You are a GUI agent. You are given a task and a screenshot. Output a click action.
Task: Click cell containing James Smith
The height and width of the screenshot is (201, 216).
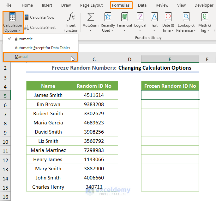48,95
